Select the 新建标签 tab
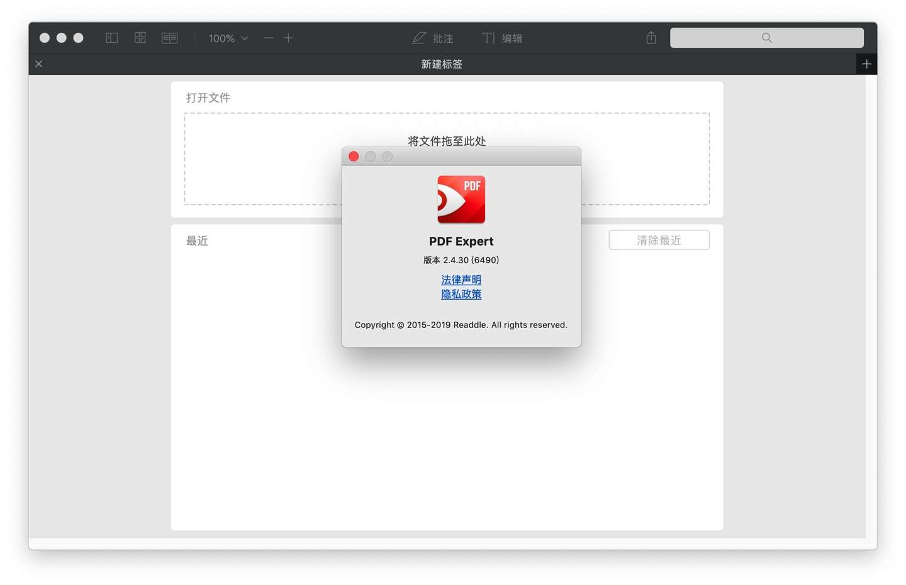The image size is (906, 585). pos(442,64)
